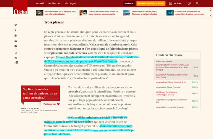The image size is (213, 139).
Task: Share article via WhatsApp icon
Action: 16,36
